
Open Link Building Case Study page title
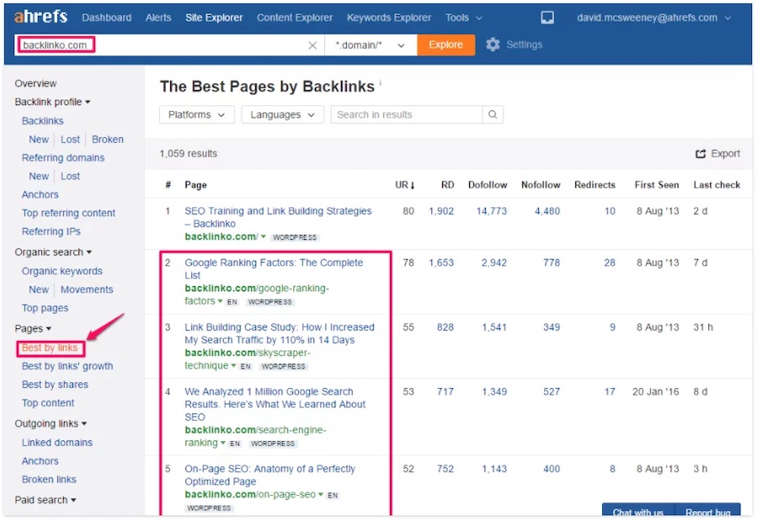280,333
